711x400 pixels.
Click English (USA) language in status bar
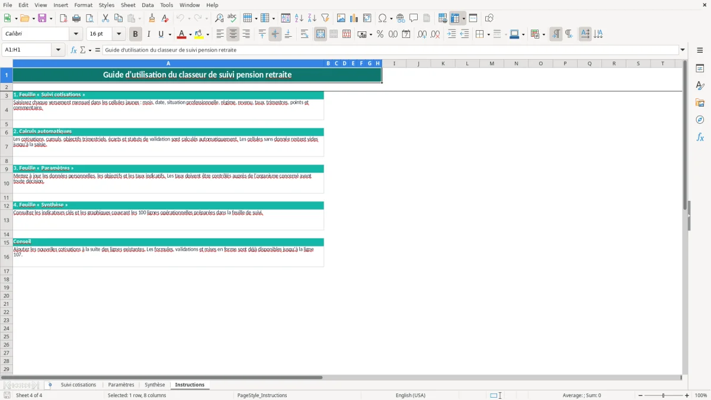[x=411, y=395]
